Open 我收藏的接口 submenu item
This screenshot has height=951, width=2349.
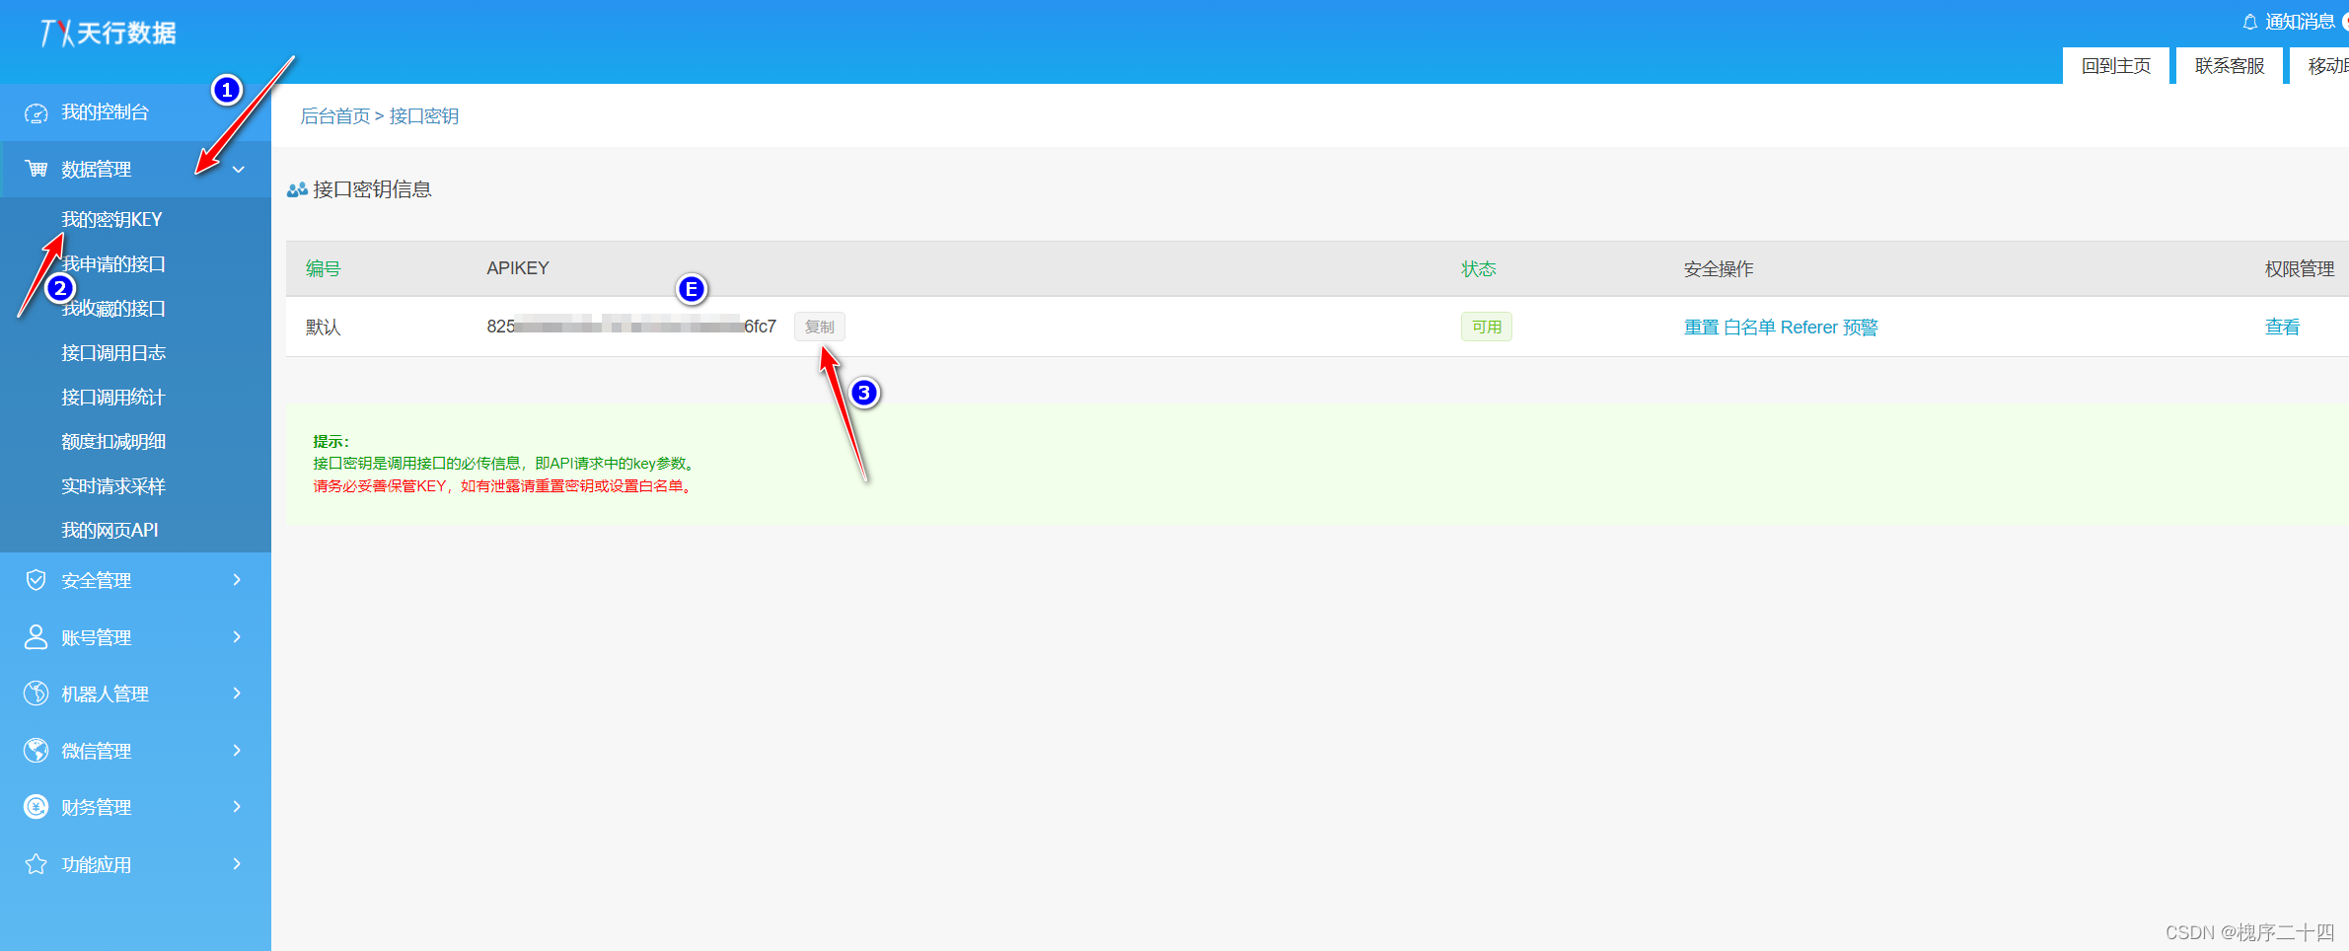pos(113,309)
